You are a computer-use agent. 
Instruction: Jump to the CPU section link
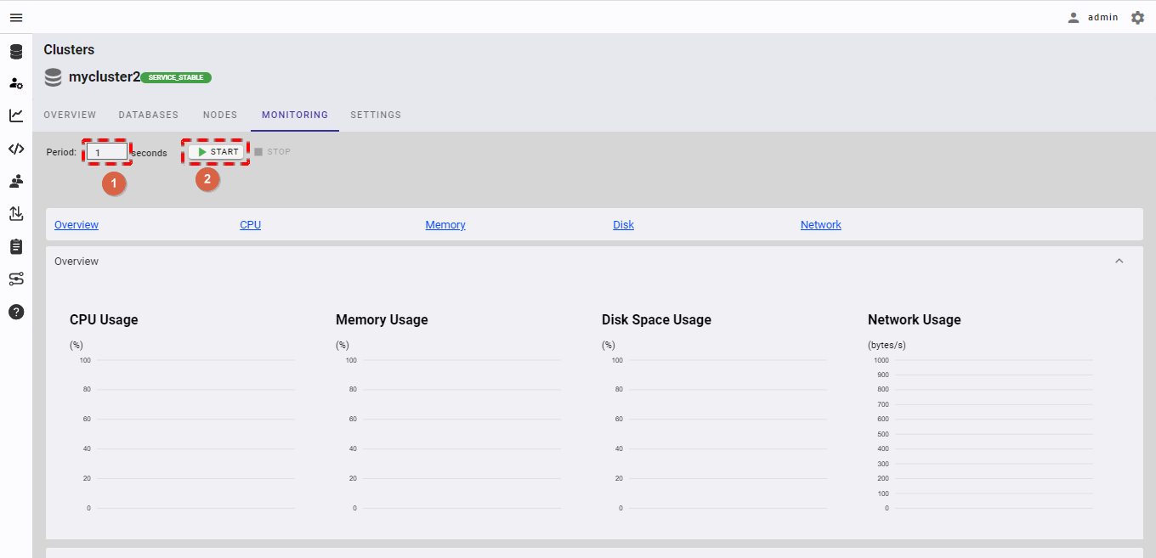click(x=251, y=225)
